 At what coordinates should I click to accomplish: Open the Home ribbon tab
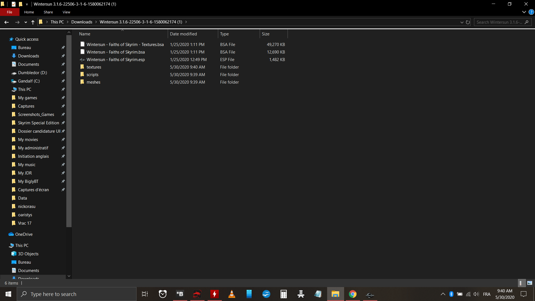(x=29, y=12)
